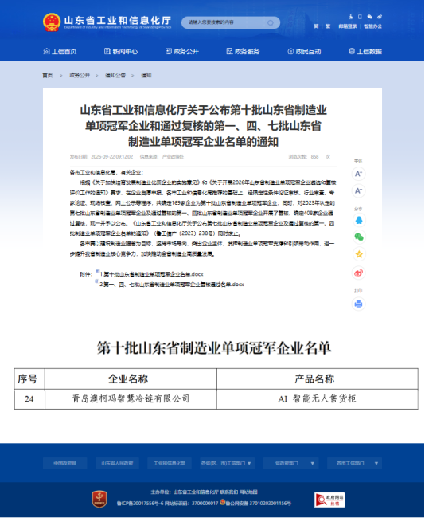Open the 邮箱登录 link
Image resolution: width=425 pixels, height=518 pixels.
click(348, 26)
